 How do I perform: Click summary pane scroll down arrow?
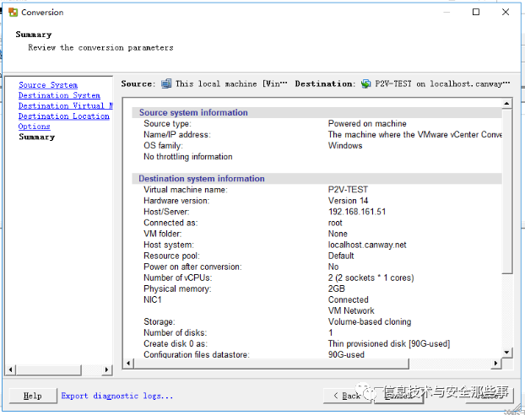[x=507, y=353]
